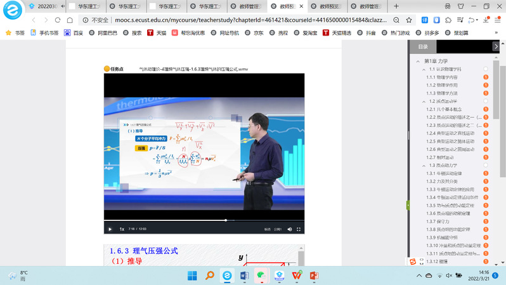Hide the 目录 panel with the arrow

pyautogui.click(x=496, y=46)
